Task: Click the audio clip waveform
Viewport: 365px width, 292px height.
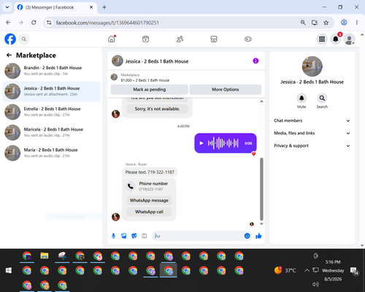Action: point(223,143)
